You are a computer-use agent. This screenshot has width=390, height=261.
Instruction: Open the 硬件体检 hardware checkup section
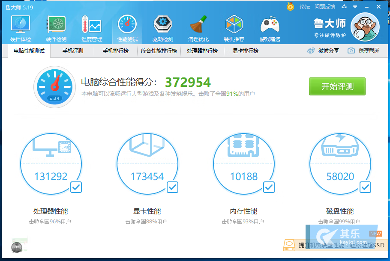21,29
